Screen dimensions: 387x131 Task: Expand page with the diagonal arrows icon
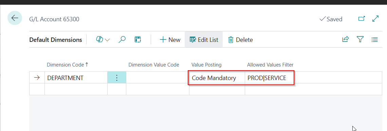pos(375,19)
